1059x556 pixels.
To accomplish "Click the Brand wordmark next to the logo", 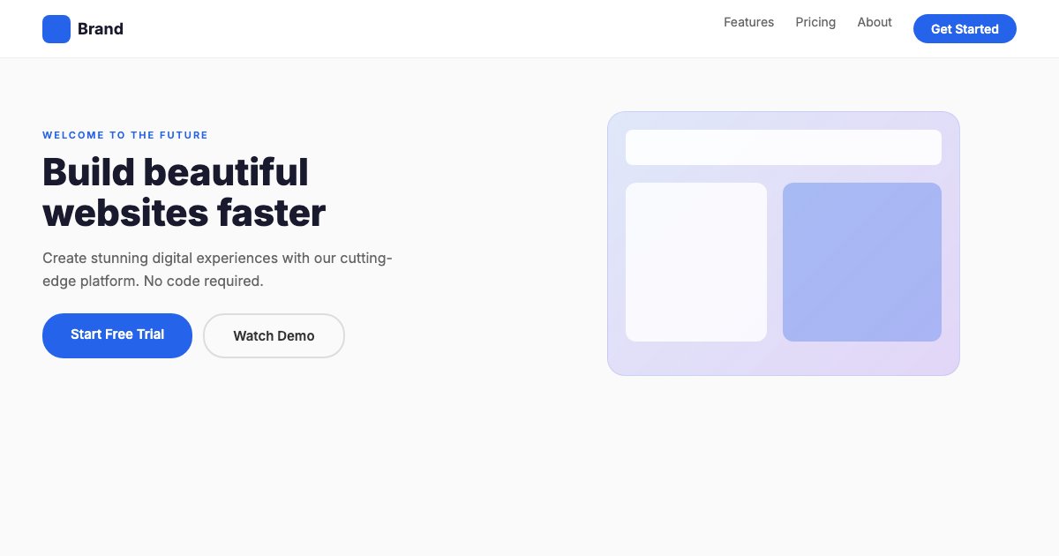I will [101, 28].
